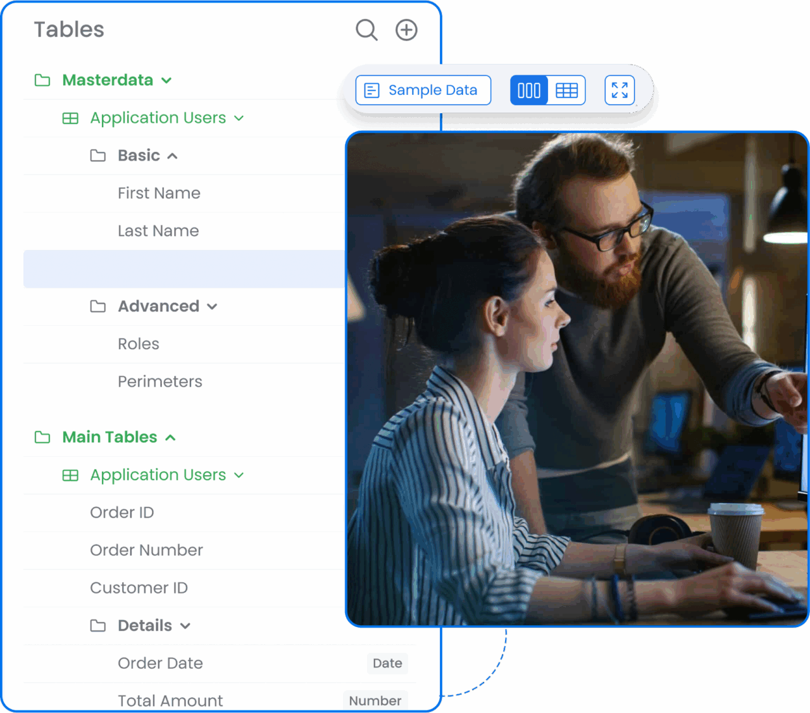The width and height of the screenshot is (810, 713).
Task: Select the First Name field
Action: [x=159, y=193]
